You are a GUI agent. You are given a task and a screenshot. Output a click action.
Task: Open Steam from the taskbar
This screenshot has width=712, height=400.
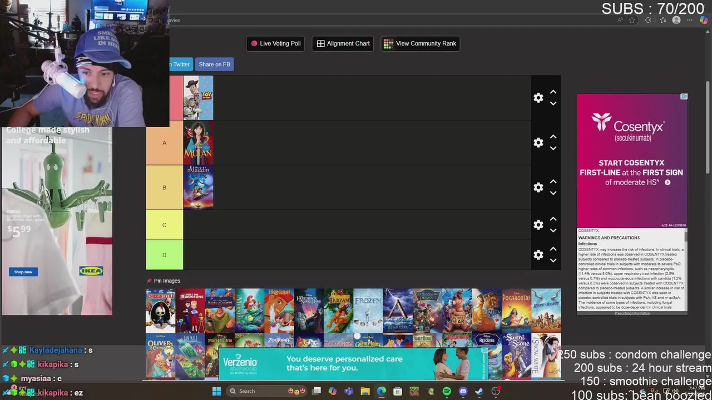(x=479, y=391)
